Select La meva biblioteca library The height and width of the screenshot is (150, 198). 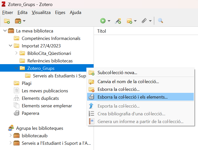pos(35,31)
